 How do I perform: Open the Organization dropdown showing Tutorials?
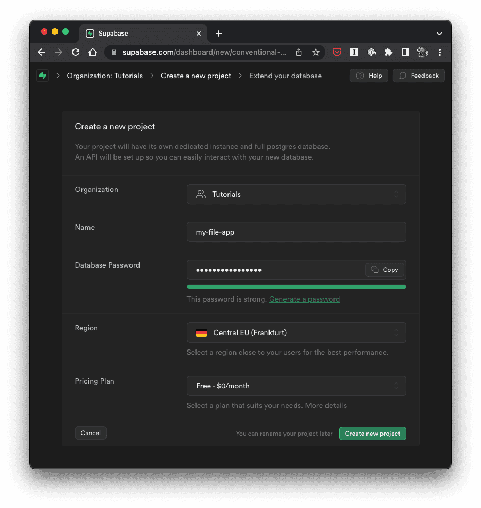[x=296, y=194]
